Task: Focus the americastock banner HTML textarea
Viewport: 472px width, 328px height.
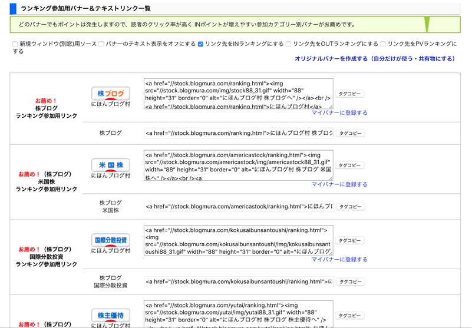Action: click(239, 165)
